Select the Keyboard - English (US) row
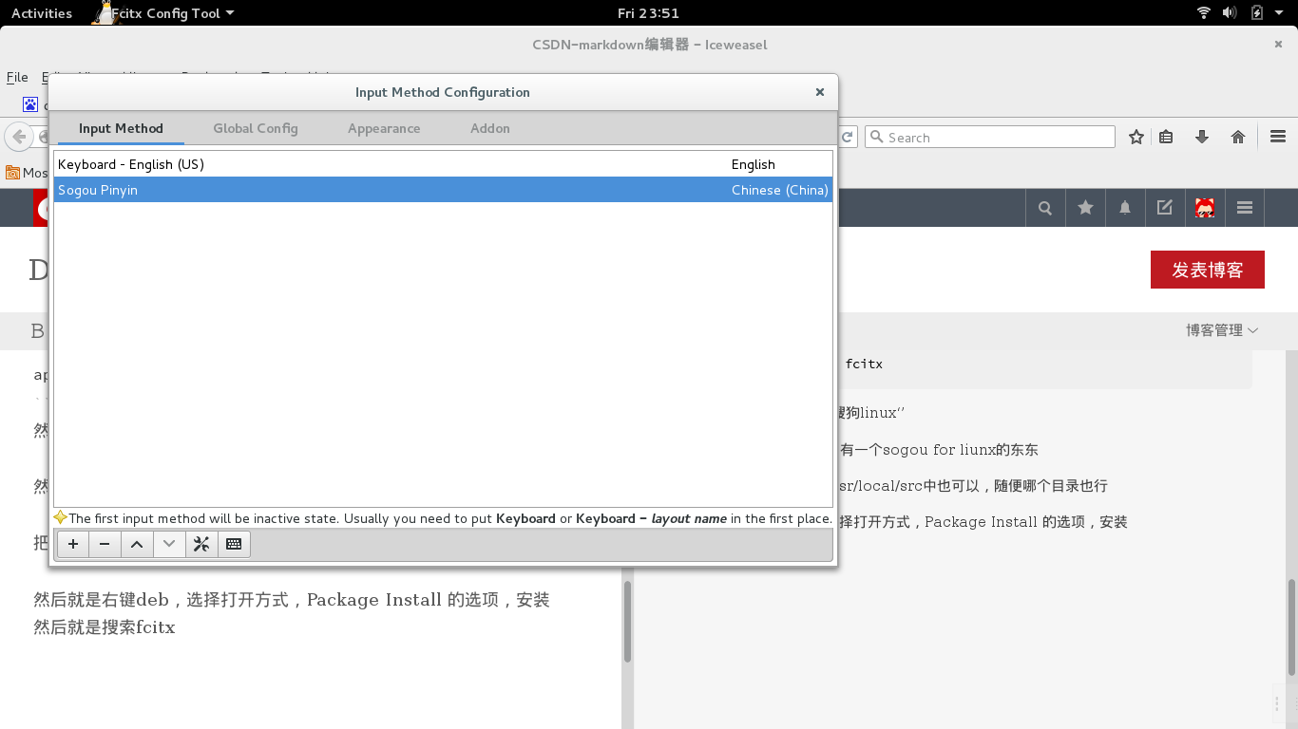This screenshot has width=1298, height=729. click(x=443, y=164)
